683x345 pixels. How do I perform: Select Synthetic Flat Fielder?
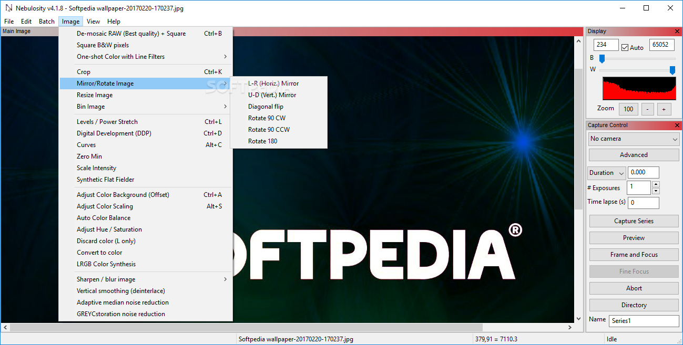pyautogui.click(x=146, y=180)
